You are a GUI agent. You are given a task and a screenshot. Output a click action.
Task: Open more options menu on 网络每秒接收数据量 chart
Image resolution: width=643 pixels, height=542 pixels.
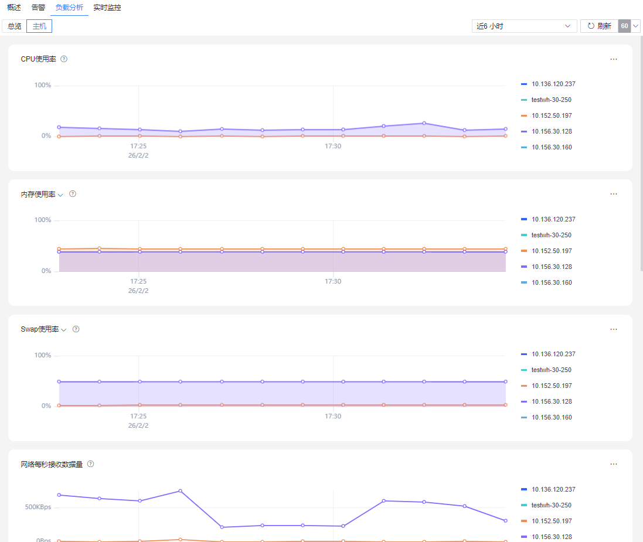[x=614, y=464]
